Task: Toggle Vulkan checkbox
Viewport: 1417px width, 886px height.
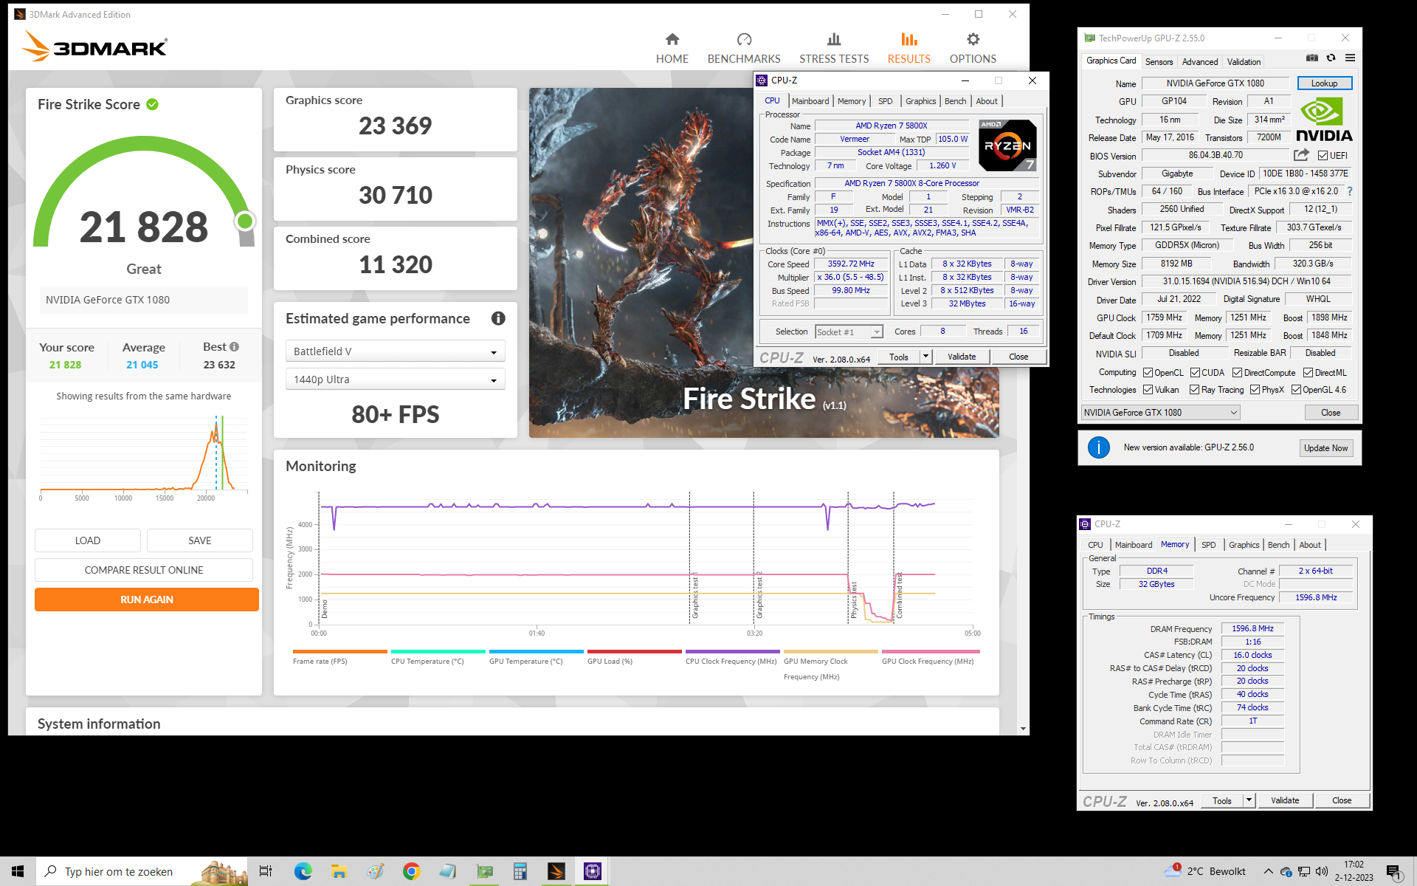Action: pos(1148,390)
